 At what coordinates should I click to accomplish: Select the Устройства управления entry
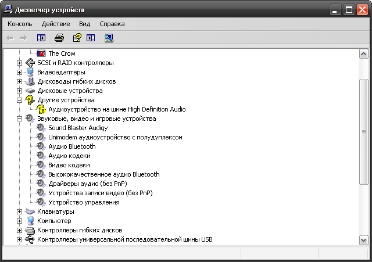pyautogui.click(x=84, y=202)
